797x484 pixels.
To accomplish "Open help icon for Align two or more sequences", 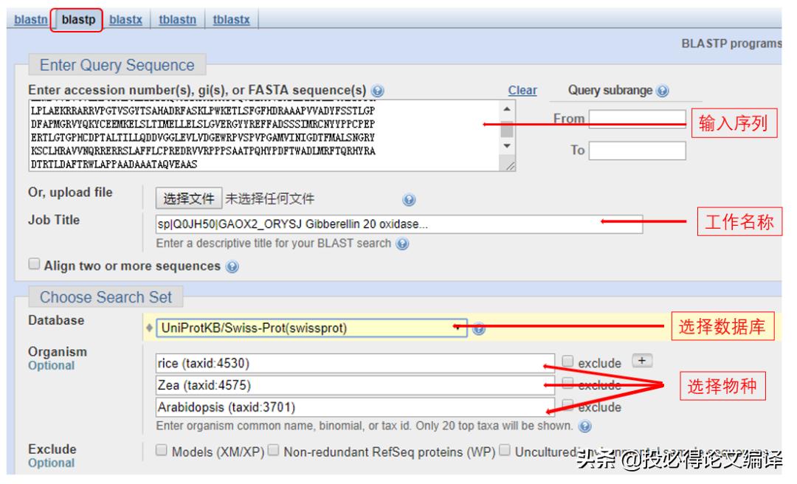I will point(232,266).
